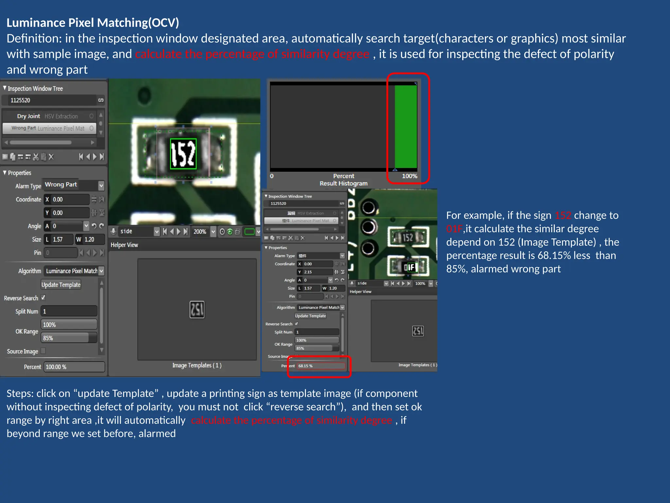
Task: Collapse the left Properties section
Action: click(x=5, y=173)
